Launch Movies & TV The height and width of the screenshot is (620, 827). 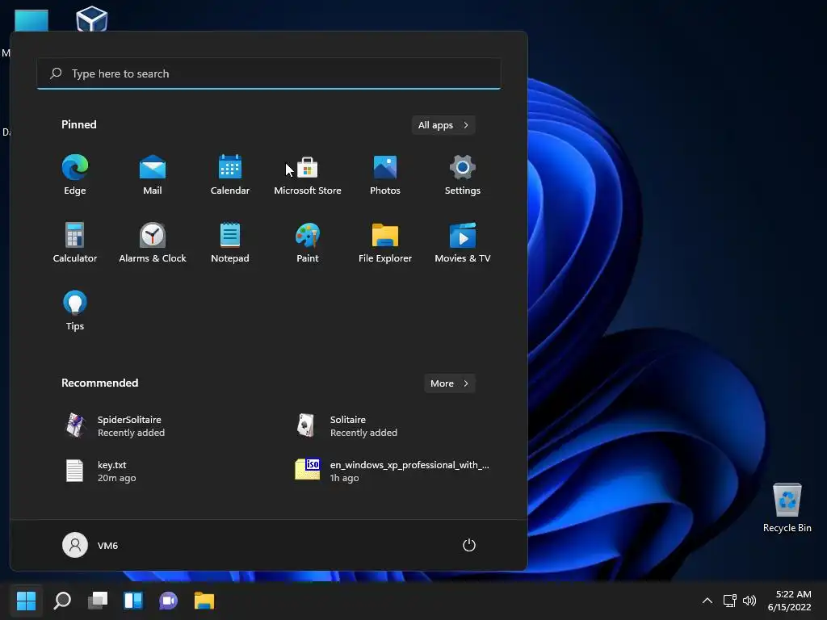(463, 243)
